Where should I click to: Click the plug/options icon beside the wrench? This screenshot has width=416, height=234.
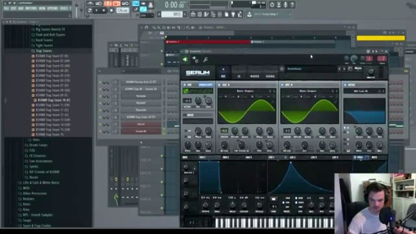(196, 60)
